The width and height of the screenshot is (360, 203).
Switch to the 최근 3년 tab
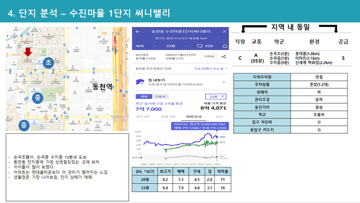coord(143,116)
